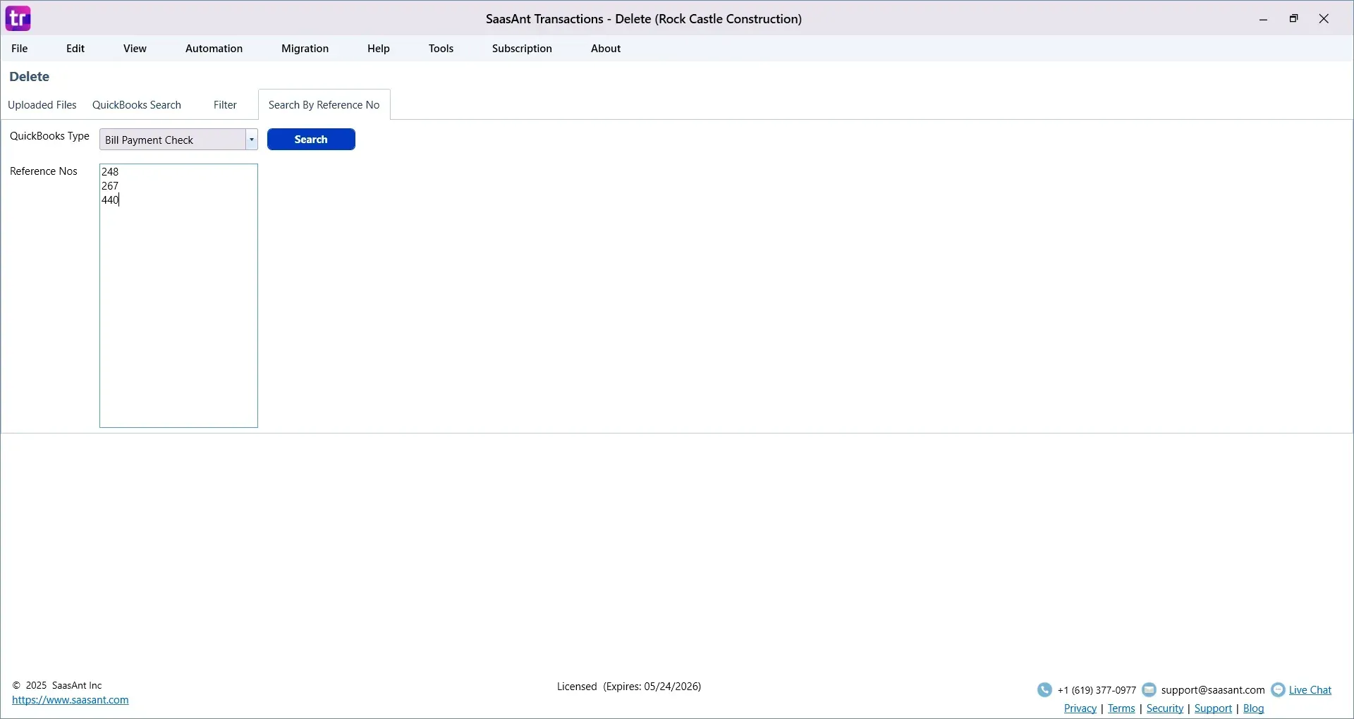Click the email envelope icon
1354x719 pixels.
point(1150,689)
